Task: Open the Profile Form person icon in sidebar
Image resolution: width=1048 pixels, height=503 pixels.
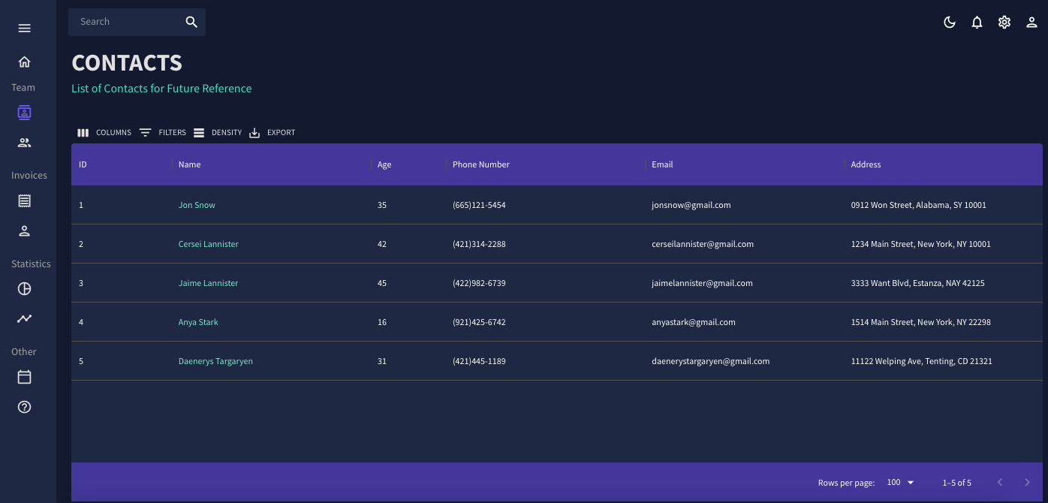Action: pos(24,230)
